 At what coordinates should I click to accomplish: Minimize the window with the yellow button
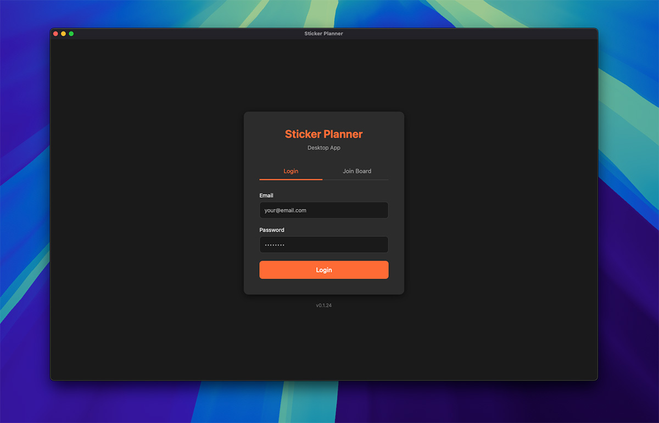click(63, 33)
